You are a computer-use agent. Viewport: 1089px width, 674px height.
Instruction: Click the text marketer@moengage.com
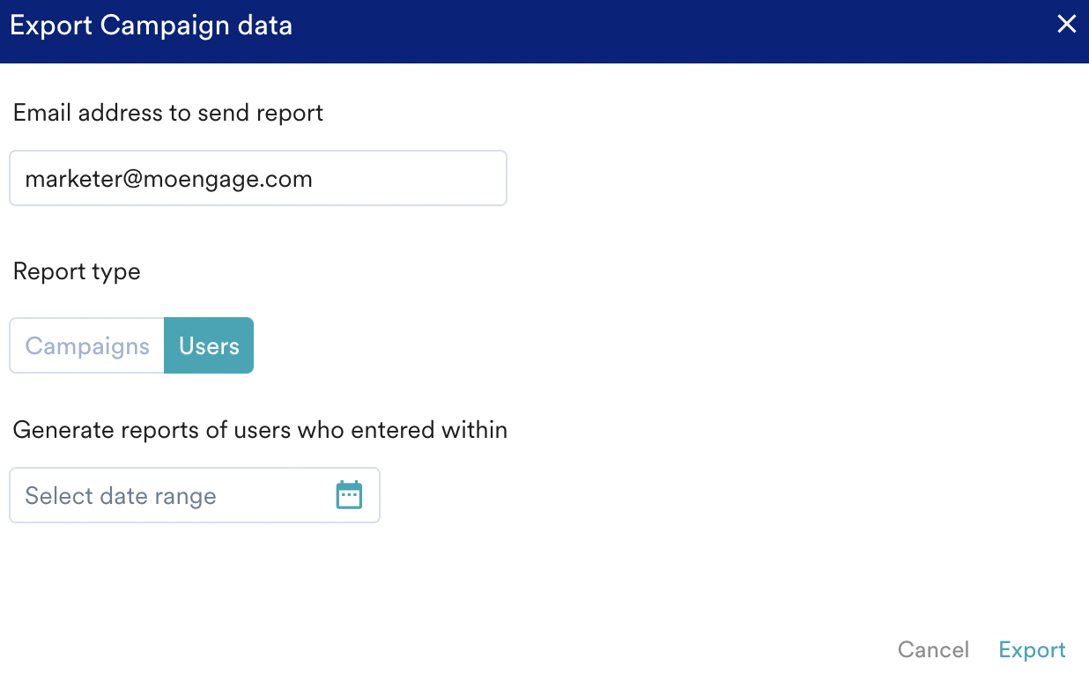pos(168,179)
